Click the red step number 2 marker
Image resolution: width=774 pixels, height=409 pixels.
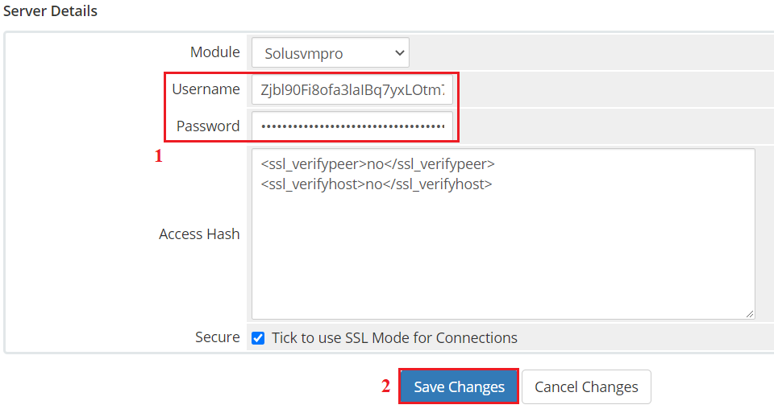(386, 386)
